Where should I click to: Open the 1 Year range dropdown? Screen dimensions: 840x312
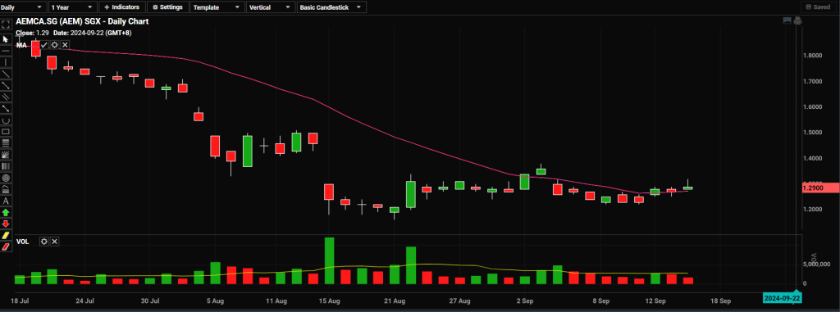click(x=73, y=7)
